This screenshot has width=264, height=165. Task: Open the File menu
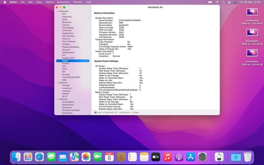(x=22, y=2)
